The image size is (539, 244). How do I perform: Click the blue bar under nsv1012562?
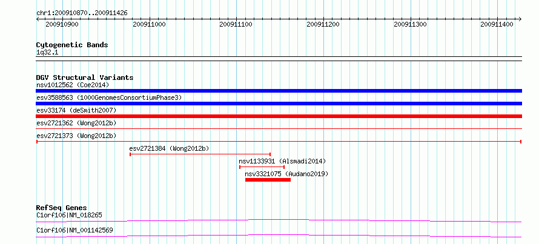pos(279,91)
